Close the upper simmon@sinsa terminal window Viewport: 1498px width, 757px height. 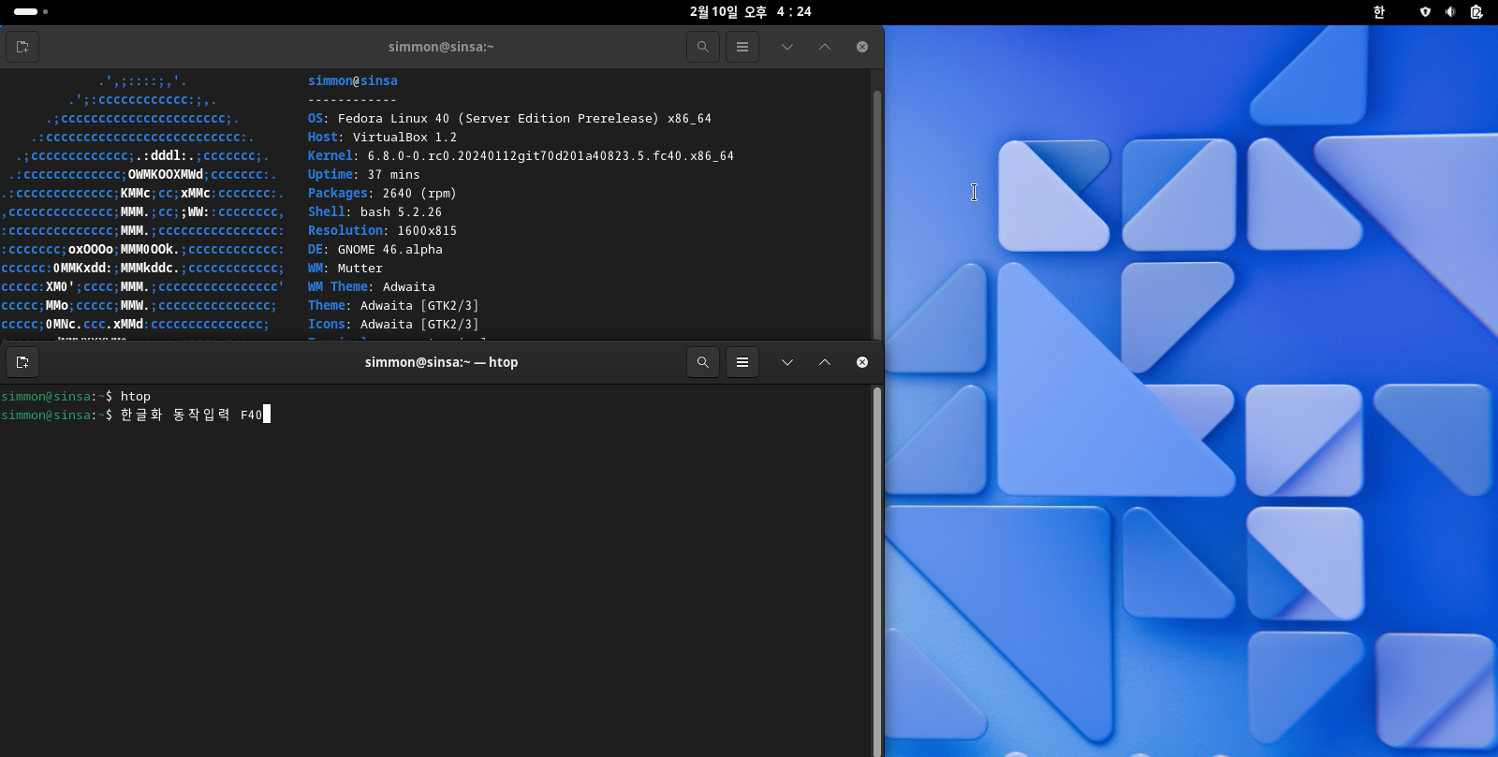[x=862, y=47]
